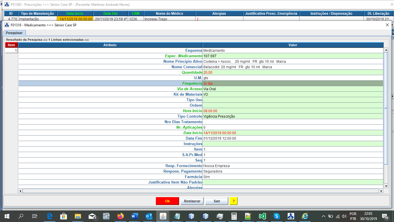The height and width of the screenshot is (222, 394).
Task: Open help with the yellow question mark button
Action: pyautogui.click(x=234, y=201)
